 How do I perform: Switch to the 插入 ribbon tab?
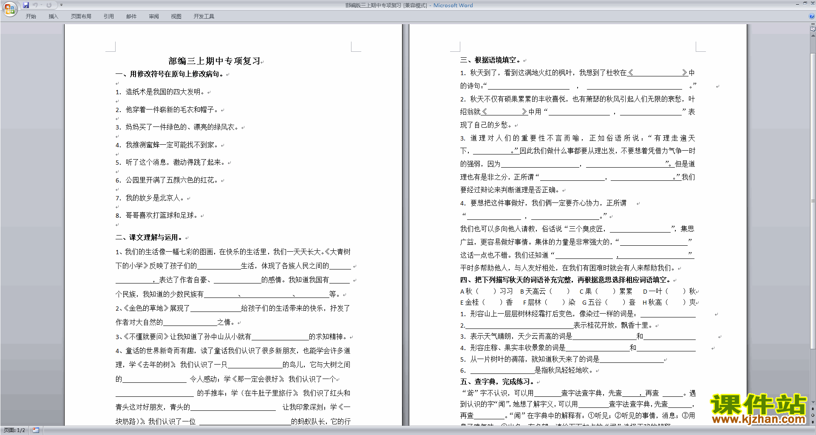[x=53, y=17]
